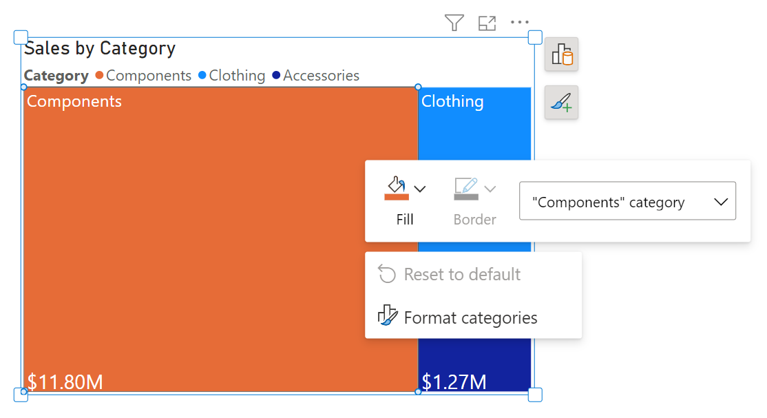Screen dimensions: 767x418
Task: Click the filter icon above the visual
Action: (x=454, y=23)
